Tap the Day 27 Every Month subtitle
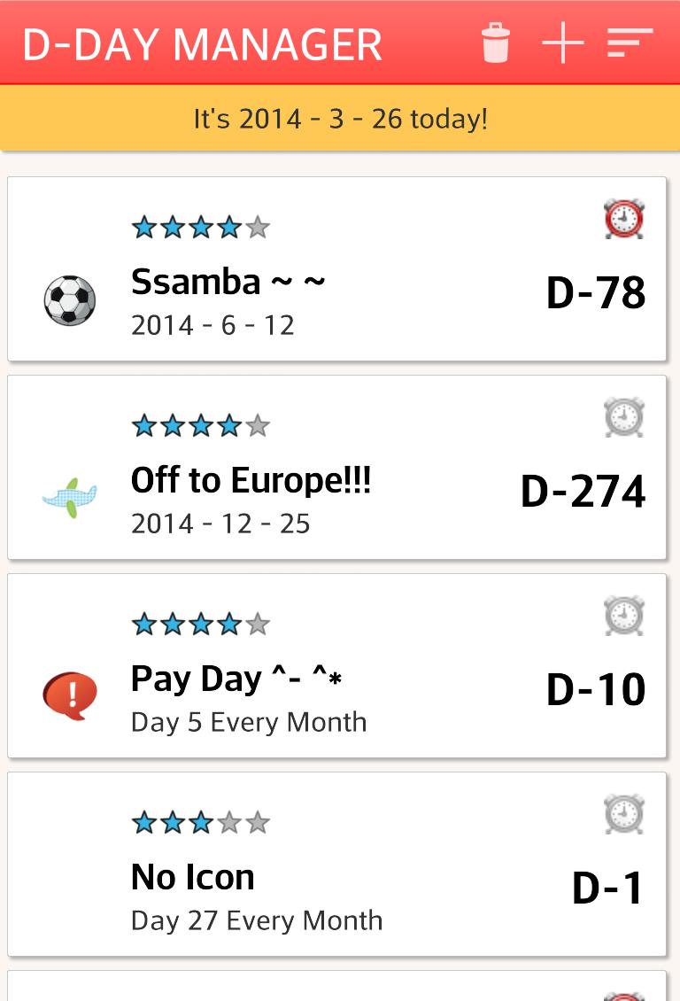The image size is (680, 1001). [257, 920]
